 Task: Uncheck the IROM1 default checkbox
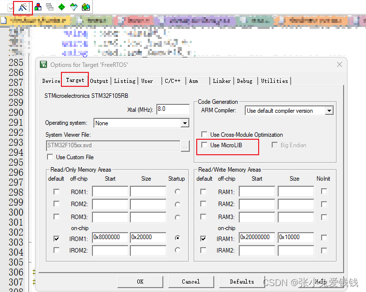(x=56, y=239)
